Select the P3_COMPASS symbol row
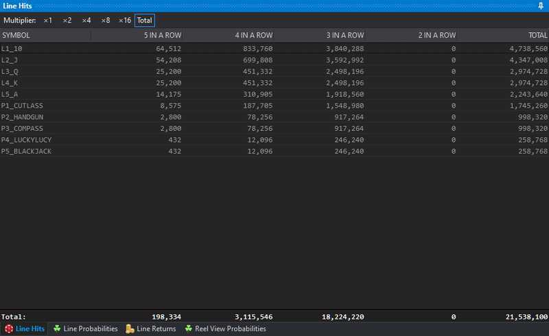Screen dimensions: 549x336 (x=274, y=128)
